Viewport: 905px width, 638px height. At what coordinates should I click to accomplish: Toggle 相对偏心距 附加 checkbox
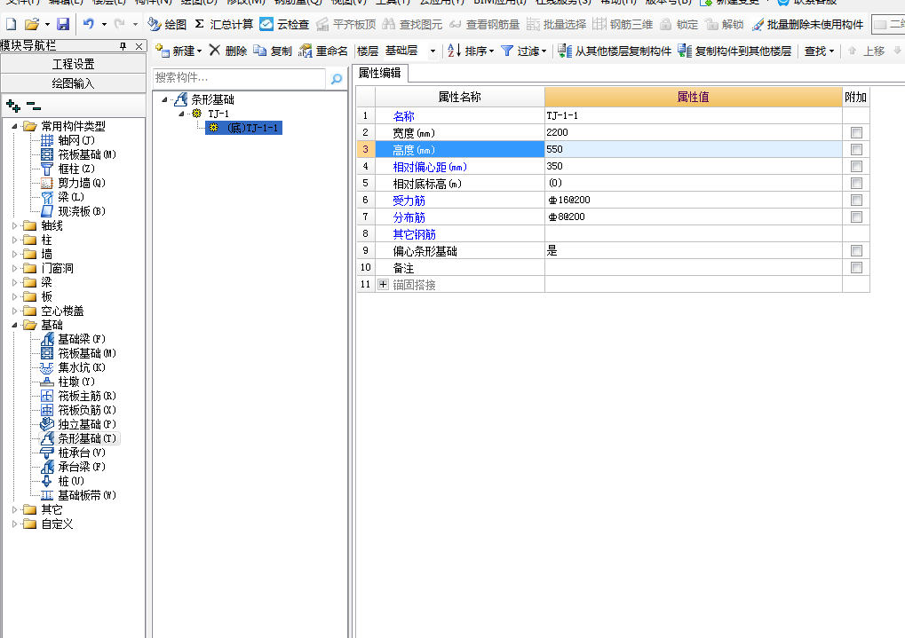coord(856,166)
